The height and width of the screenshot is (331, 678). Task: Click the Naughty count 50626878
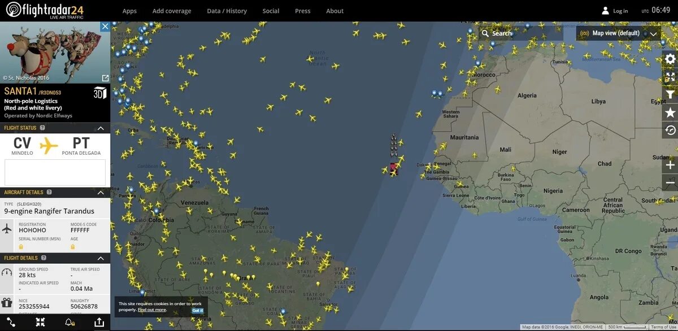(84, 307)
